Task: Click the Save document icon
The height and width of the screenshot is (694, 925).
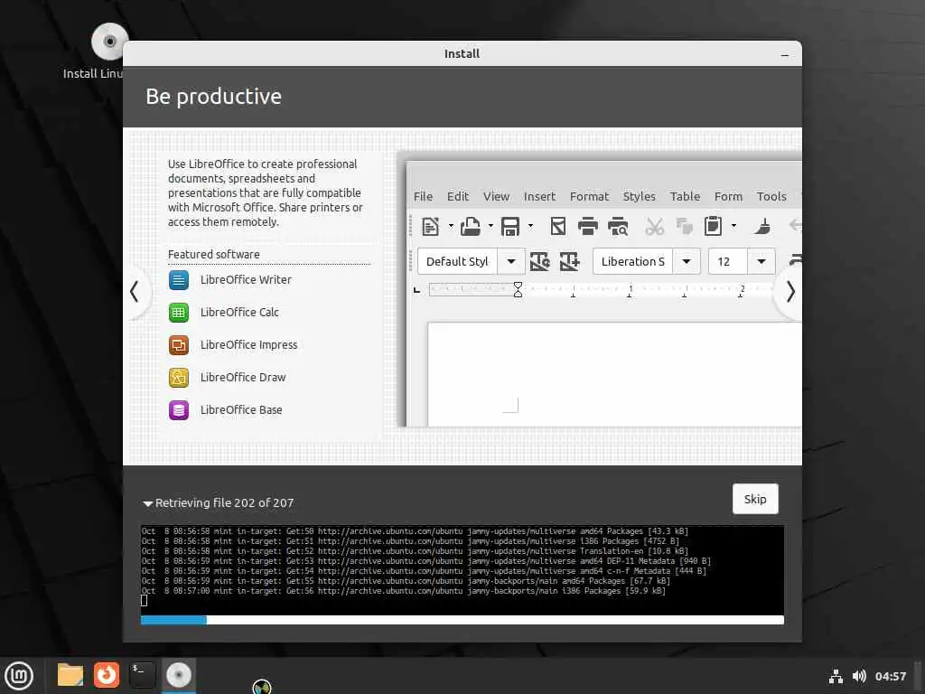Action: [x=510, y=226]
